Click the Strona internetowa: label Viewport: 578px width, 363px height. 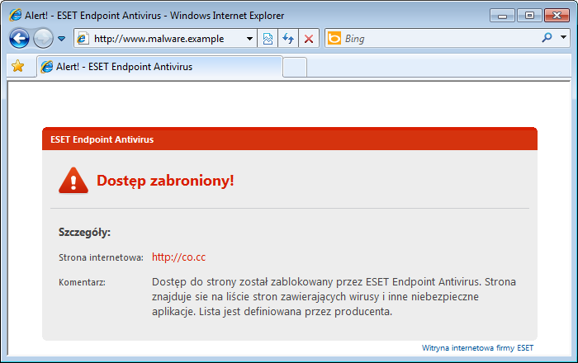(101, 257)
